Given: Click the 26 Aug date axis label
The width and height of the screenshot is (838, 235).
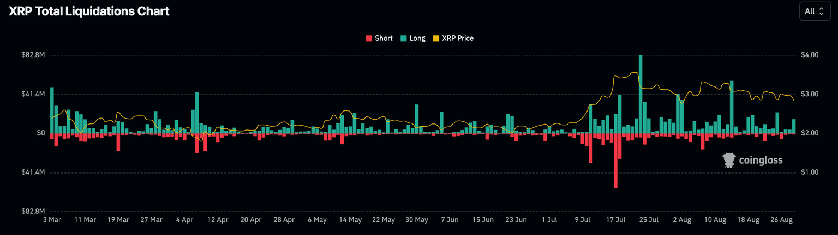Looking at the screenshot, I should (x=782, y=220).
